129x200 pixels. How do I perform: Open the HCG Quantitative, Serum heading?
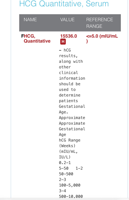[x=64, y=3]
